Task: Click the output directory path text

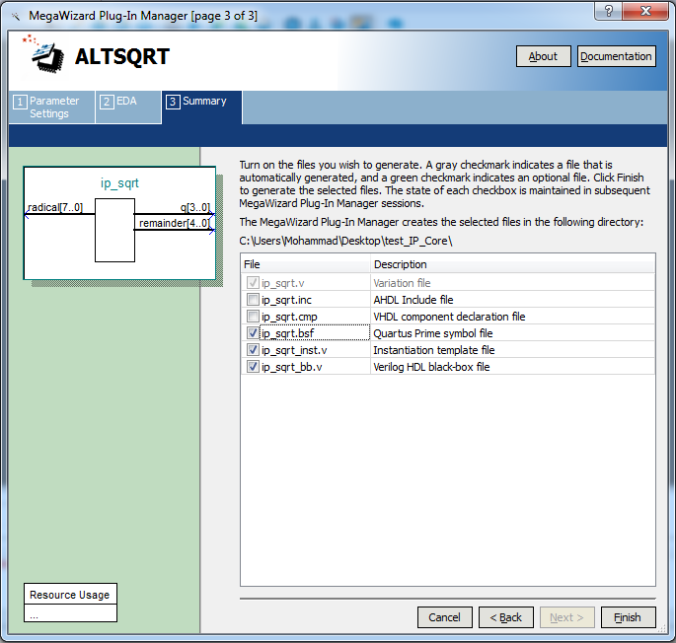Action: click(x=345, y=241)
